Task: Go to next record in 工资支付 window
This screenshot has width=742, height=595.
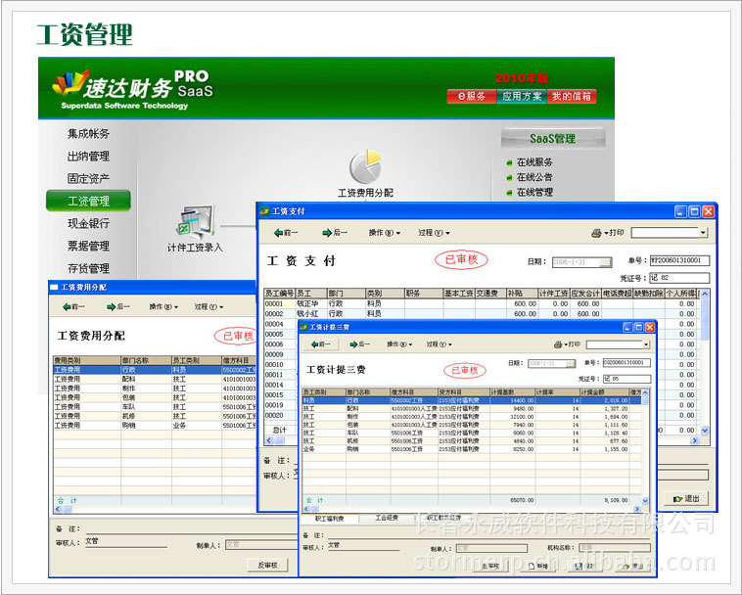Action: [x=335, y=233]
